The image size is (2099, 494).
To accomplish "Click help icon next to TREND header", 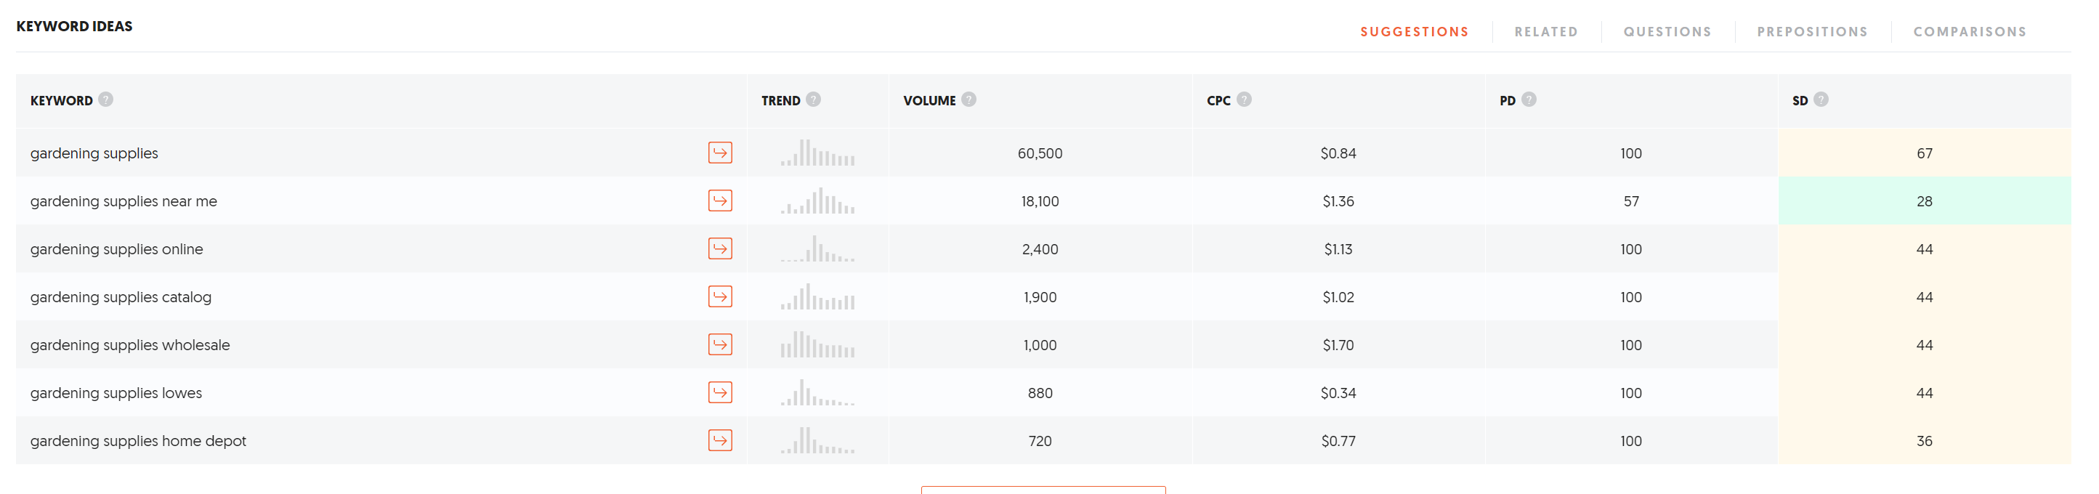I will click(813, 100).
